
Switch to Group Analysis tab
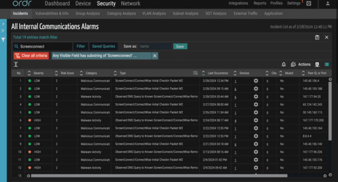click(88, 14)
